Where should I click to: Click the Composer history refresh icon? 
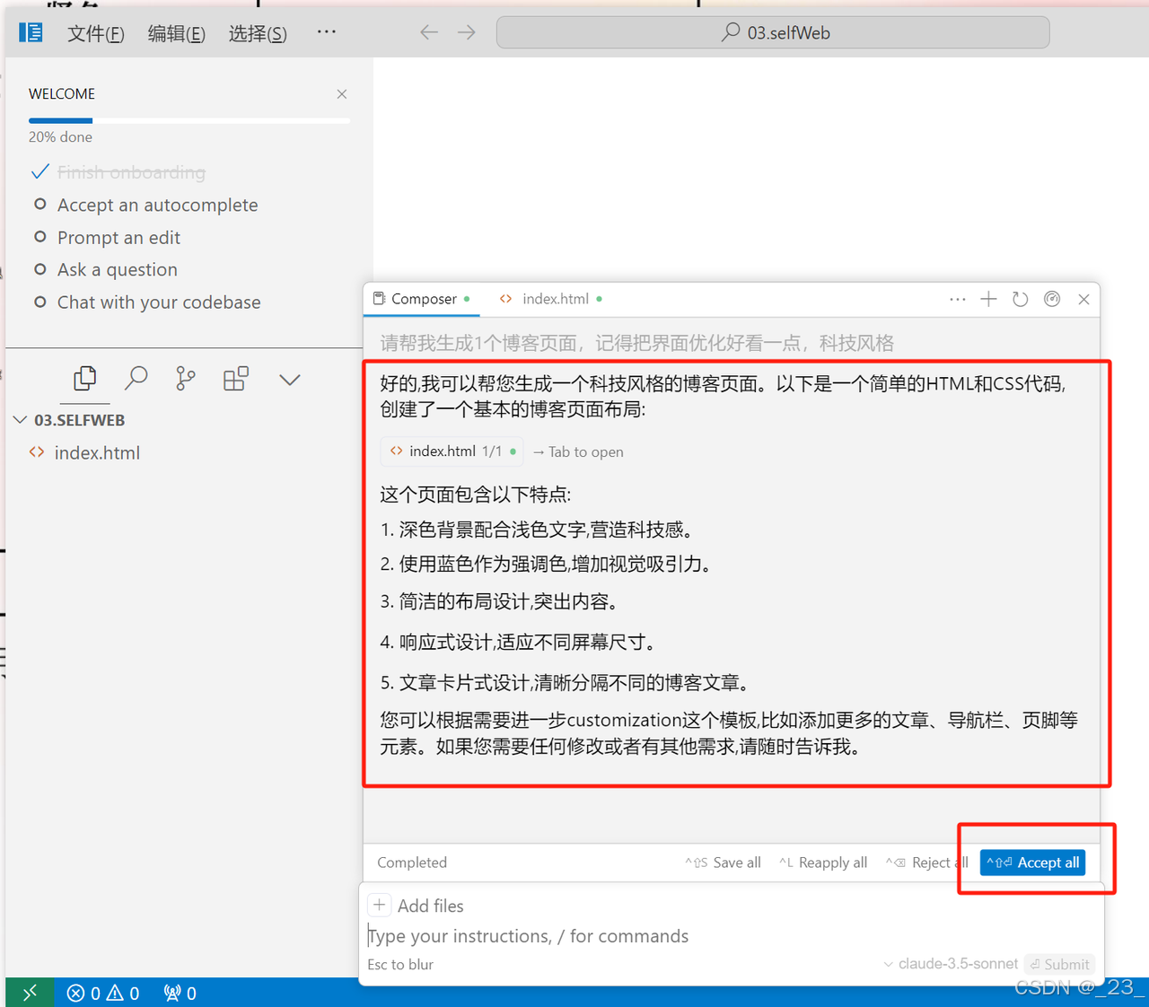coord(1020,299)
